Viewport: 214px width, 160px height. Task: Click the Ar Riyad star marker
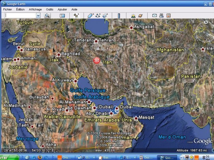[67, 110]
